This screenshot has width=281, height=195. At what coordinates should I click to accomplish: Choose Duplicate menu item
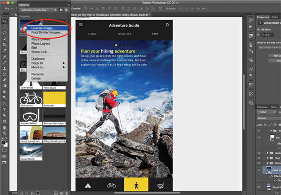coord(47,59)
